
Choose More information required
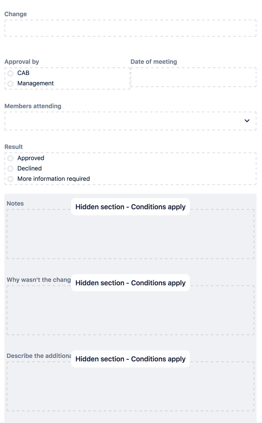pyautogui.click(x=10, y=178)
